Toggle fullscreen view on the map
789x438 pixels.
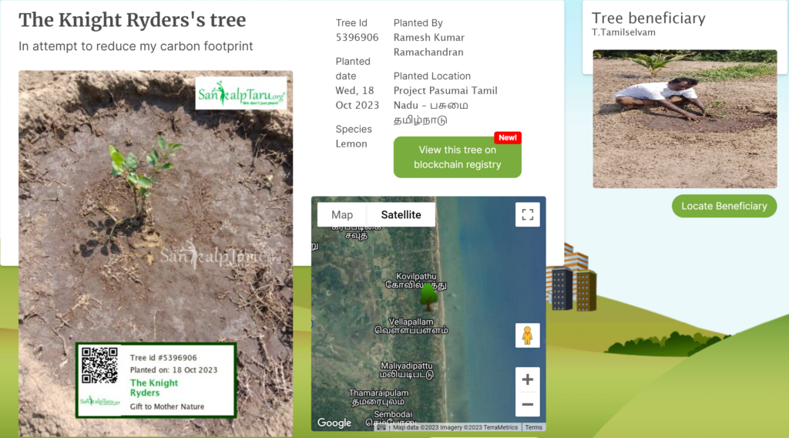point(527,214)
